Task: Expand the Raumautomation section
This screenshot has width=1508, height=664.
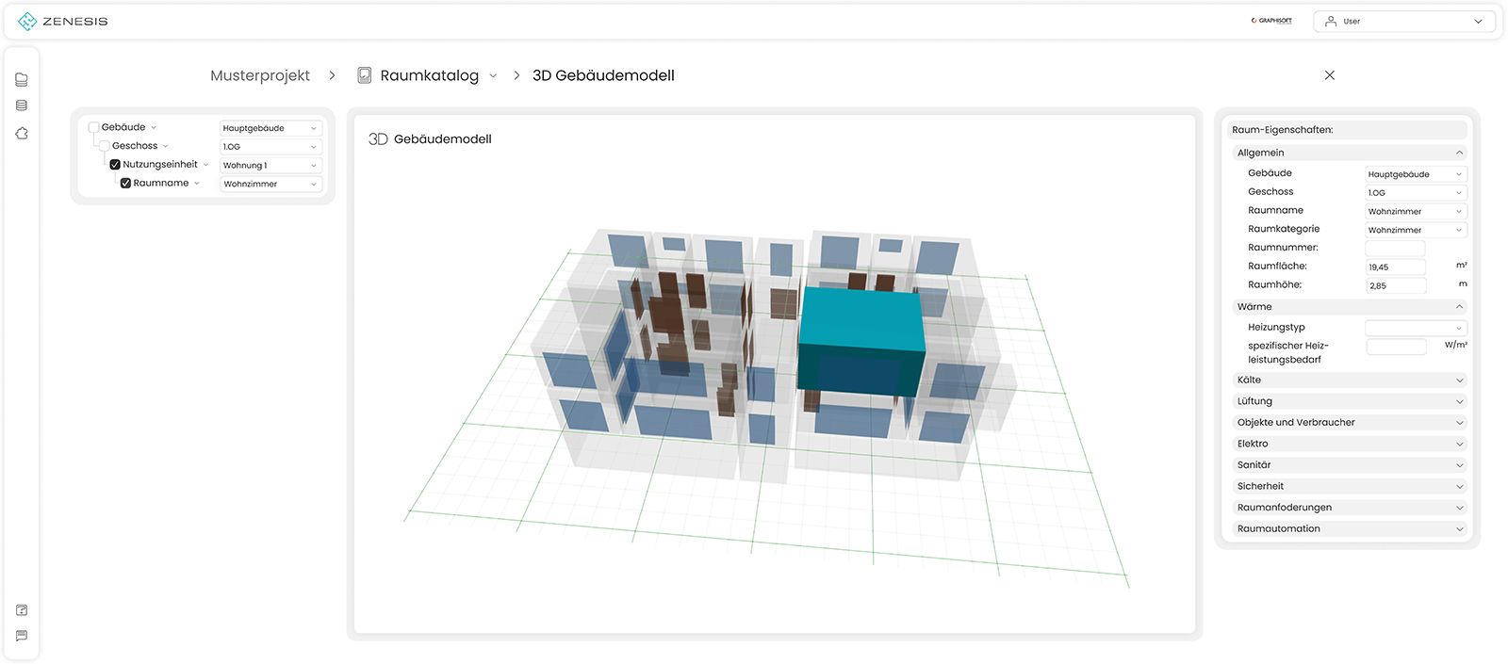Action: pyautogui.click(x=1349, y=529)
